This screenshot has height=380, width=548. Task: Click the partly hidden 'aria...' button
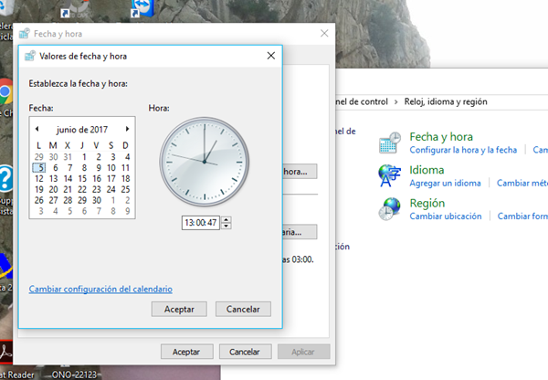click(x=300, y=232)
